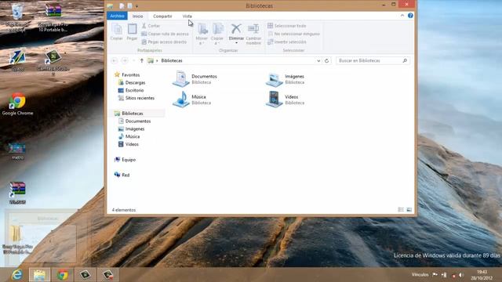Screen dimensions: 502x282
Task: Select Música in the navigation tree
Action: pyautogui.click(x=133, y=136)
